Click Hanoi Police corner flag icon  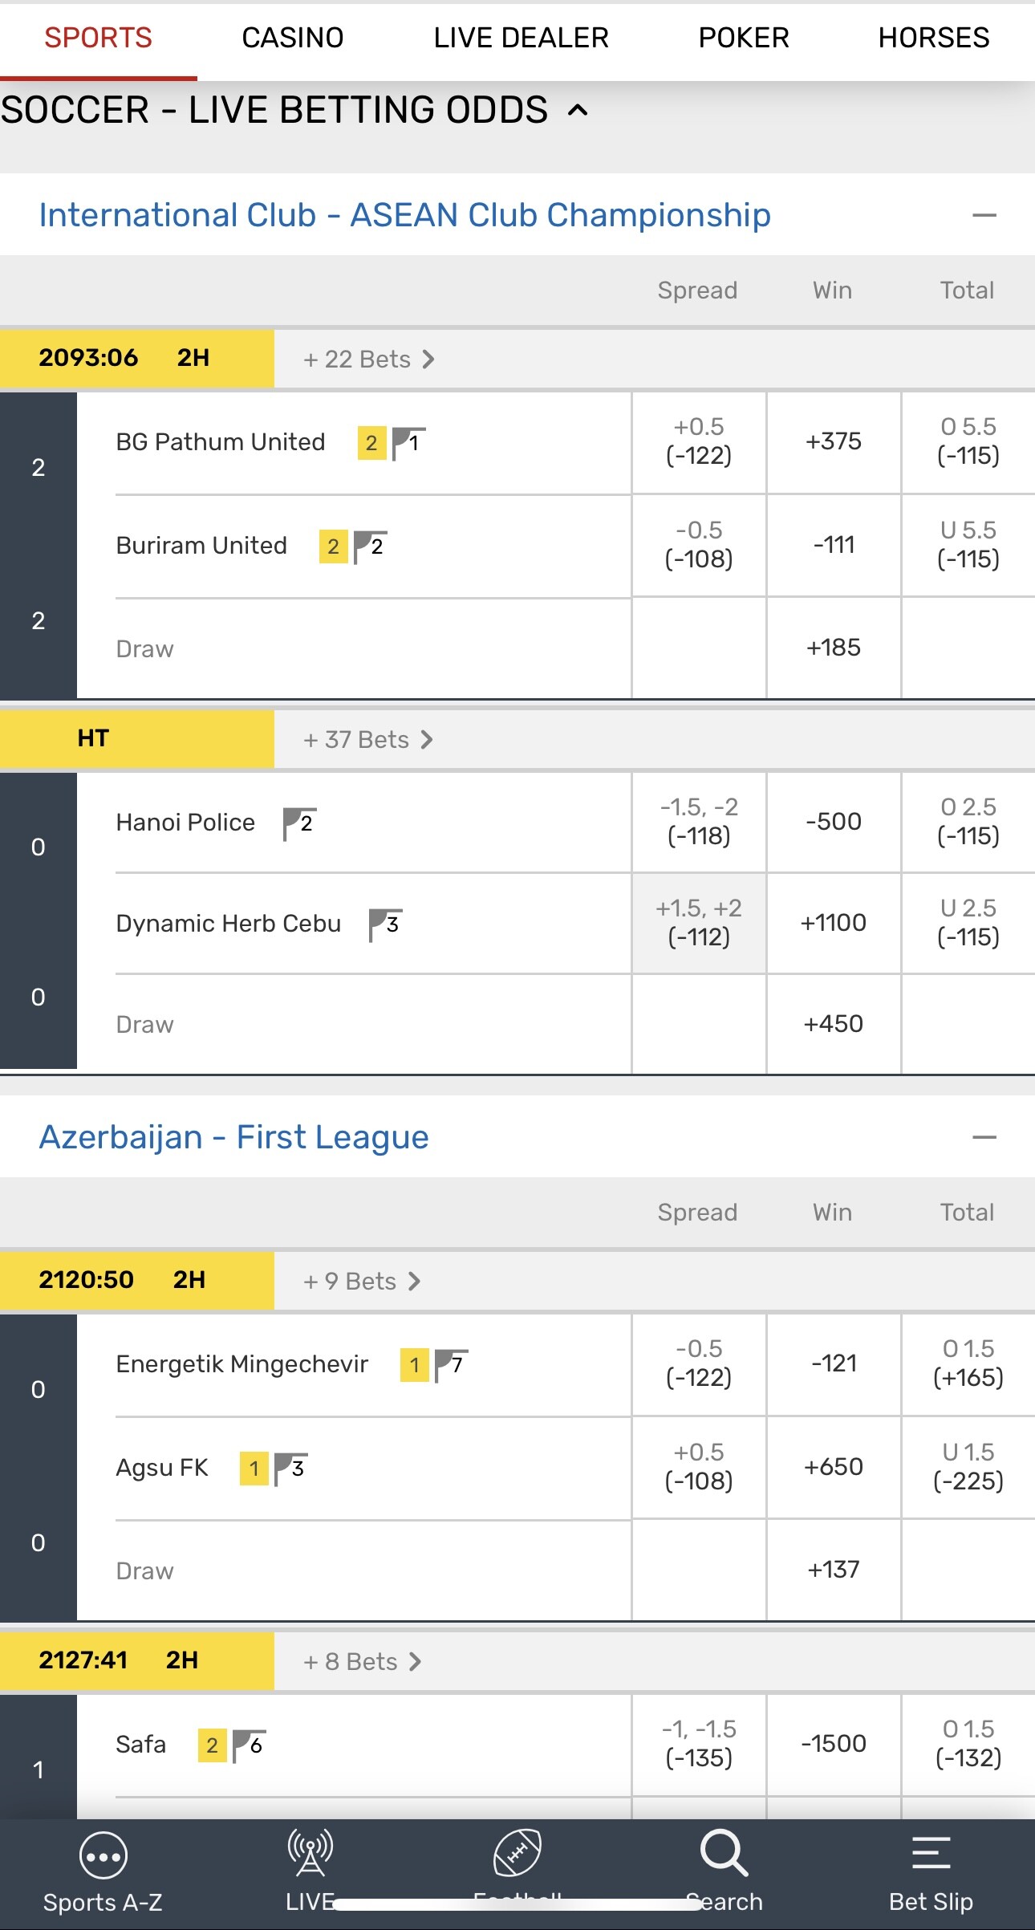(x=299, y=823)
